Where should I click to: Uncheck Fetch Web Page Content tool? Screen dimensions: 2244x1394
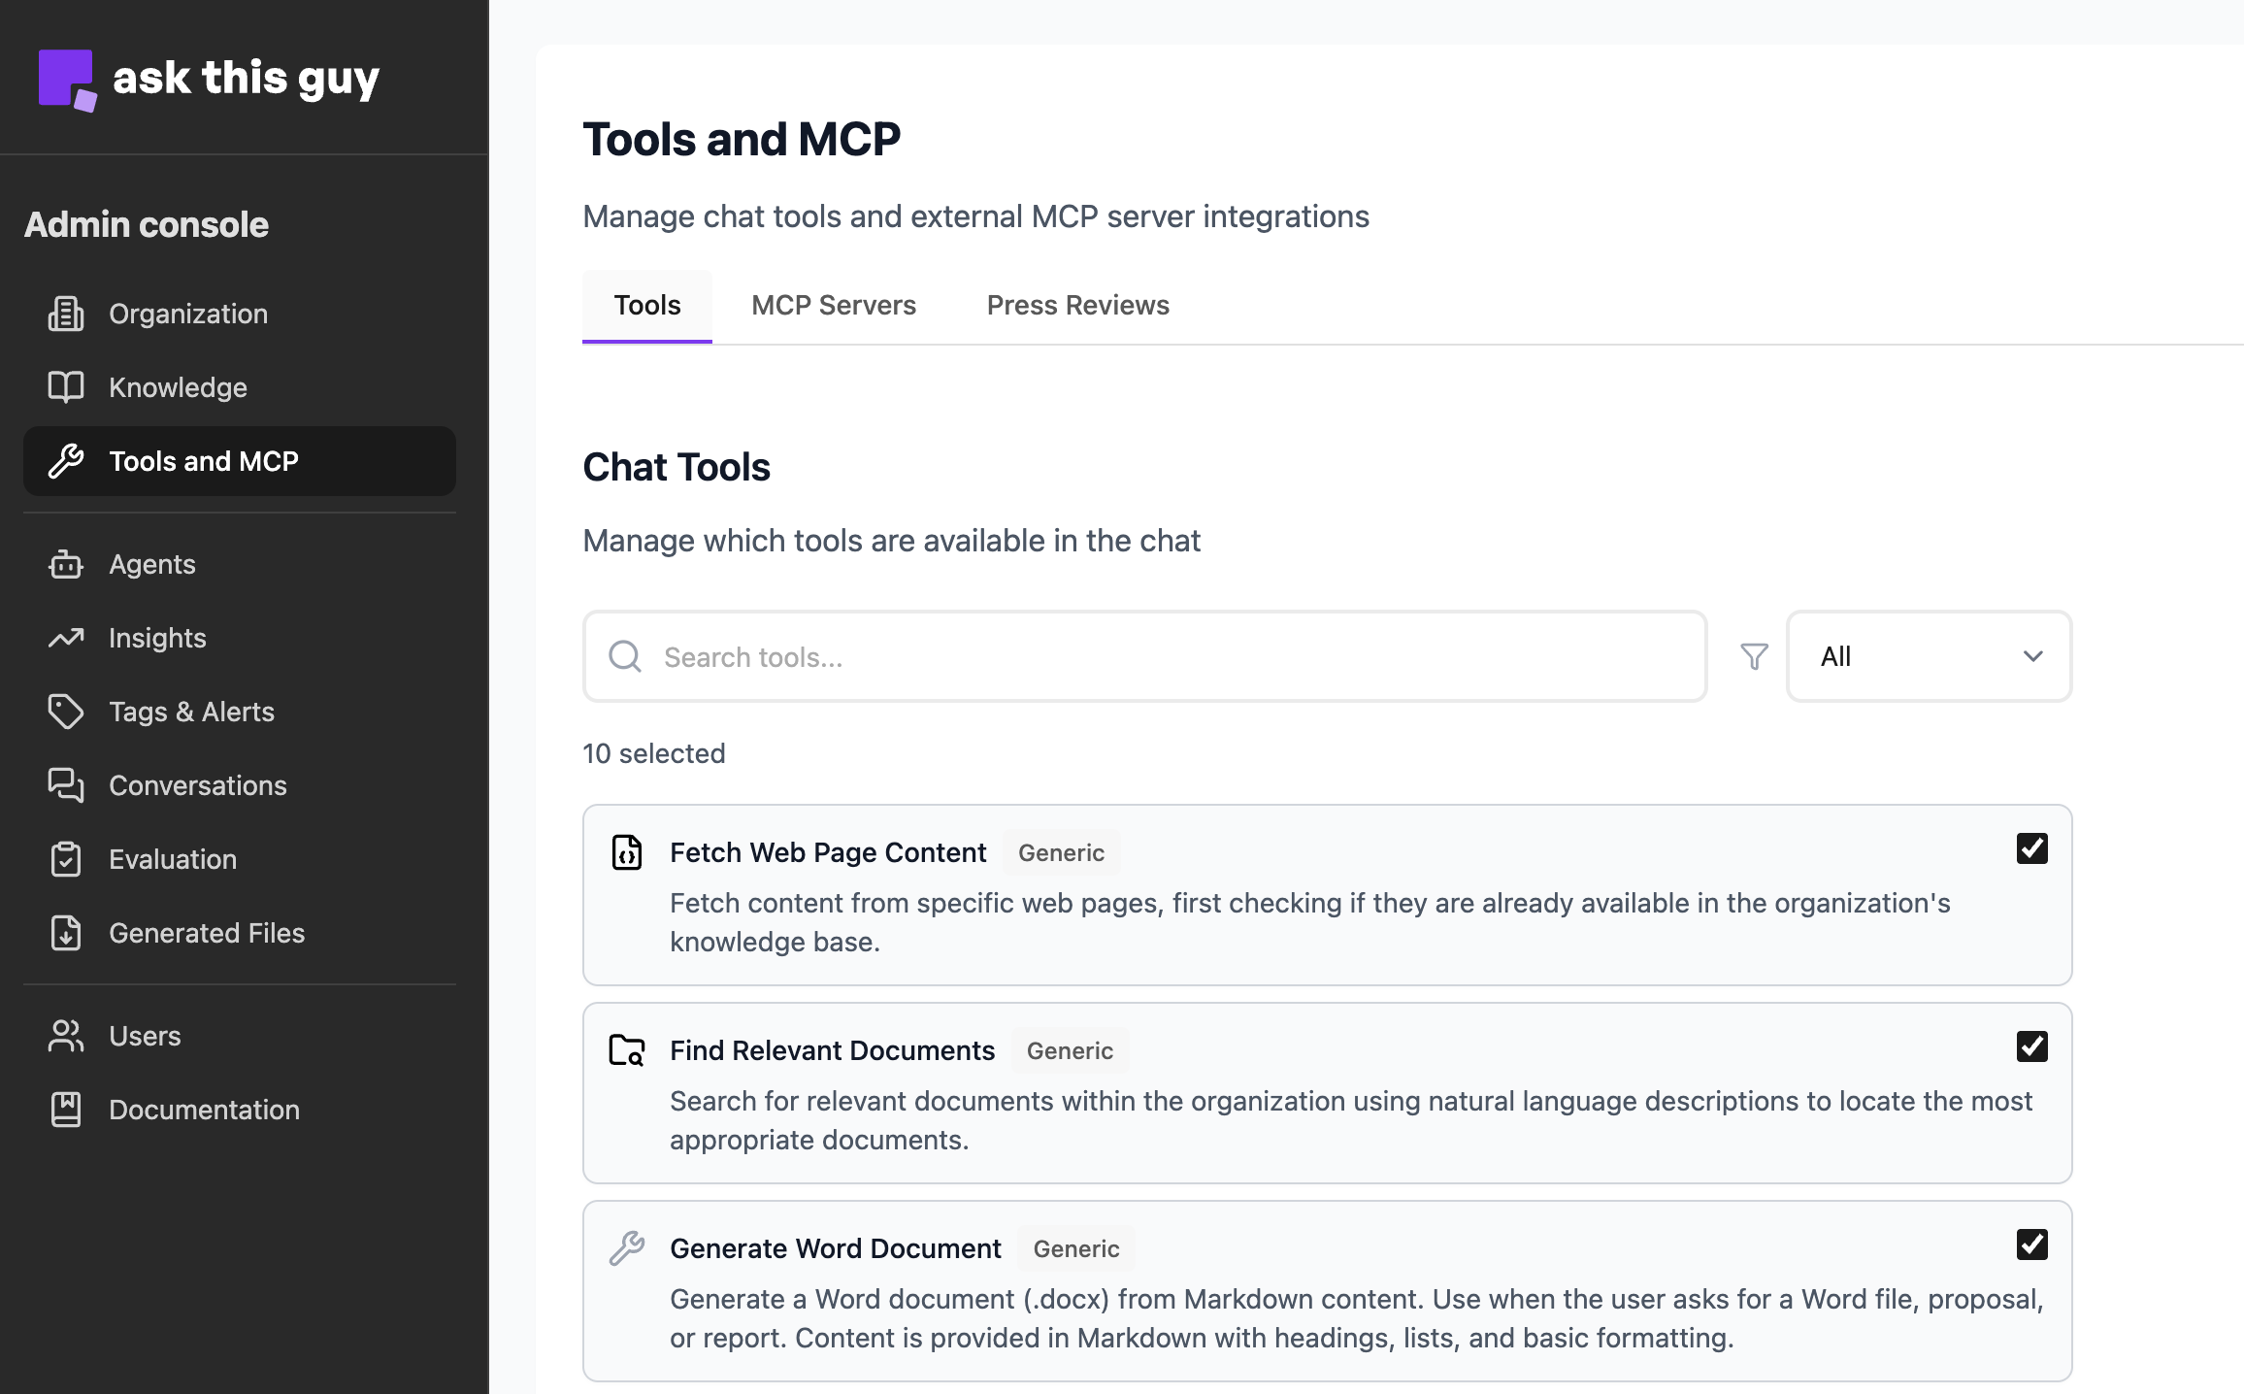[2030, 847]
